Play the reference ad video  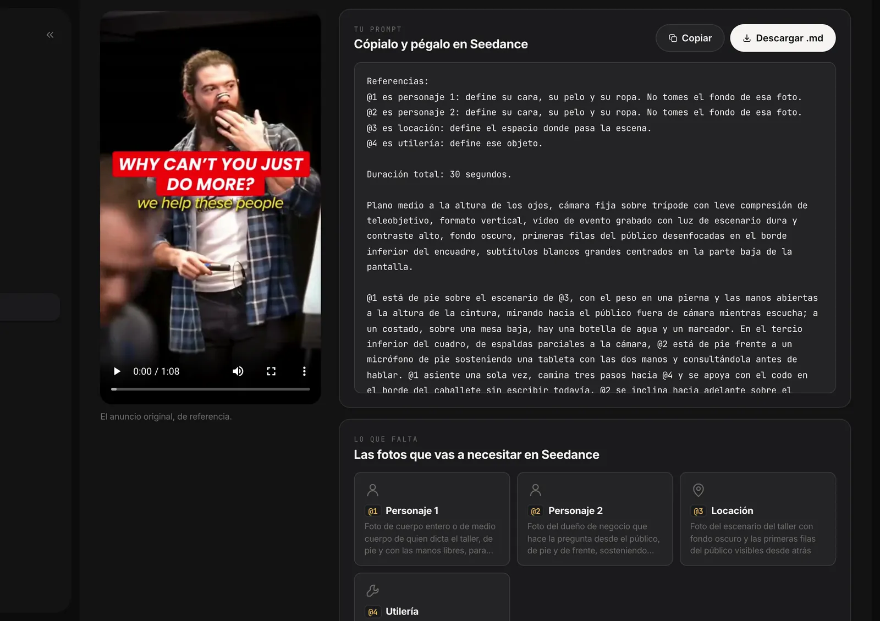pos(117,371)
